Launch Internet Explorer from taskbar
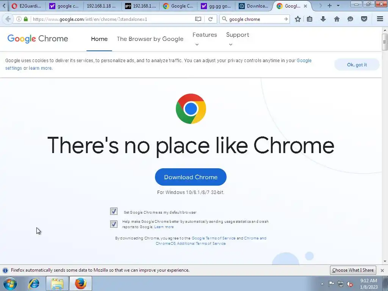Image resolution: width=388 pixels, height=291 pixels. tap(34, 283)
